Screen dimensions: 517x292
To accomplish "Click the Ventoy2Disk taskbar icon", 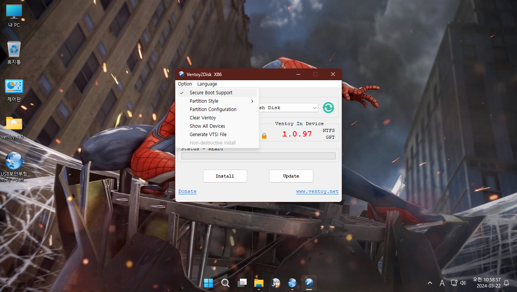I will point(309,283).
